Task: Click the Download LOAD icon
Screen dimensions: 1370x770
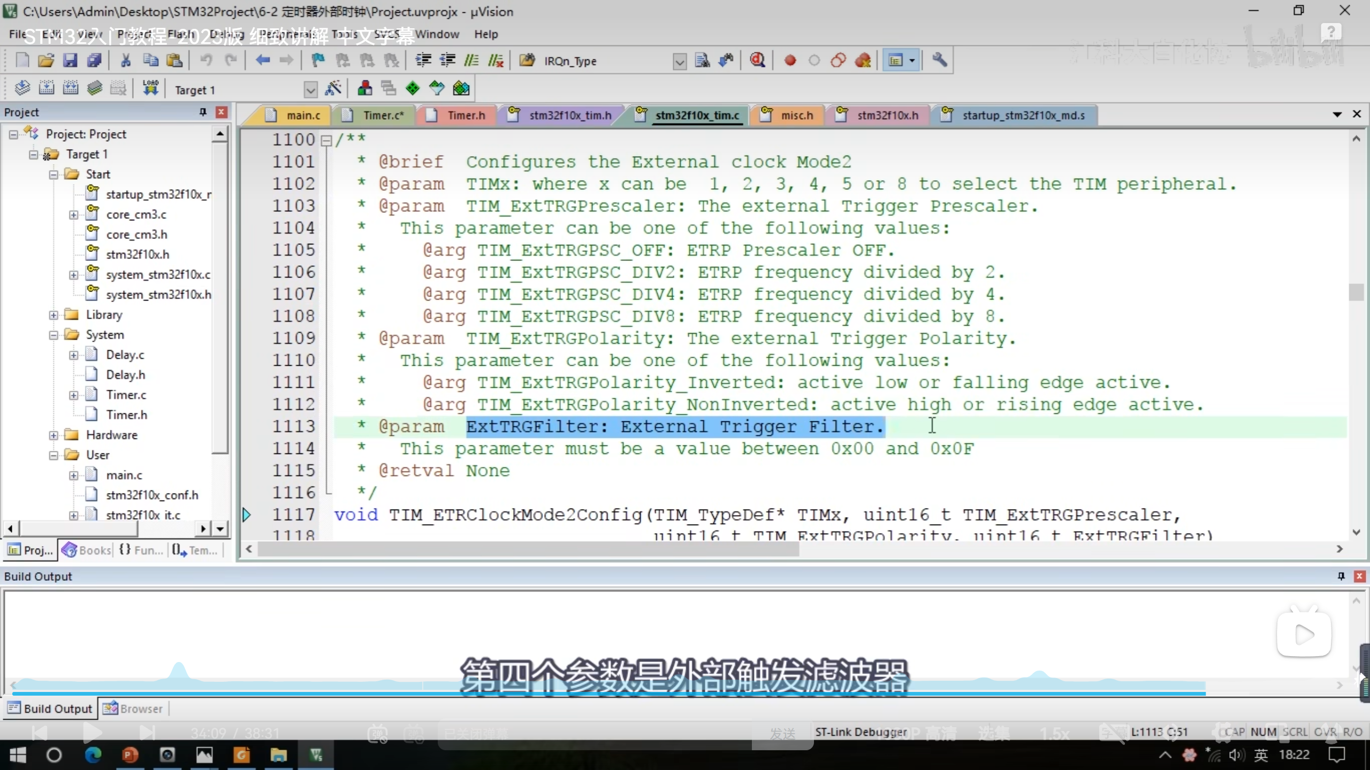Action: [150, 88]
